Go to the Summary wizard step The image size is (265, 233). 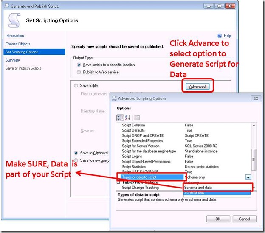pyautogui.click(x=12, y=60)
